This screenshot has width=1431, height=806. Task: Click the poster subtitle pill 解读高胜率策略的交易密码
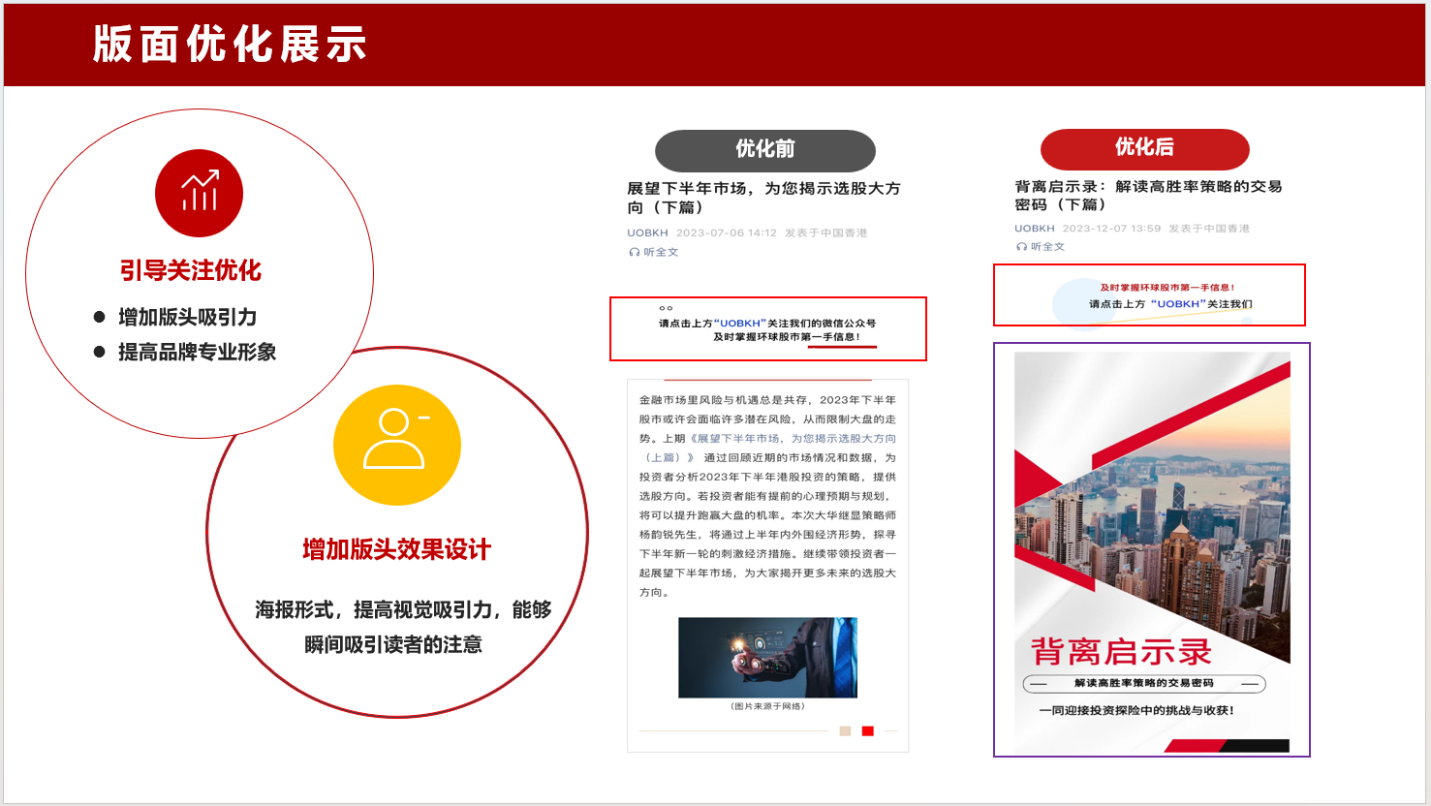1144,684
